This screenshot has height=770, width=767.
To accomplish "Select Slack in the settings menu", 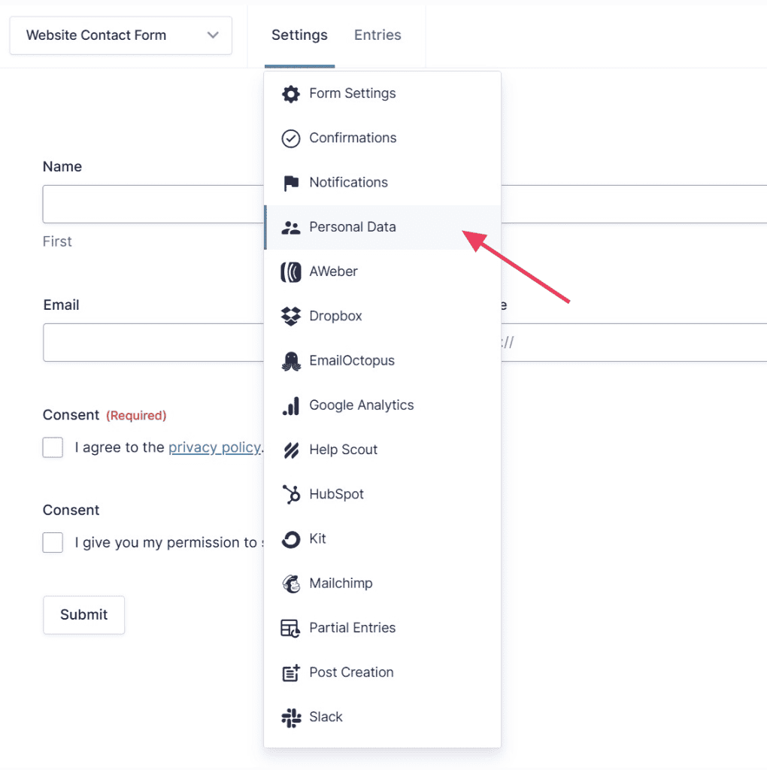I will [382, 717].
